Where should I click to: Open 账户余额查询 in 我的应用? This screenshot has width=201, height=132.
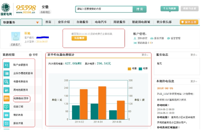pos(21,65)
